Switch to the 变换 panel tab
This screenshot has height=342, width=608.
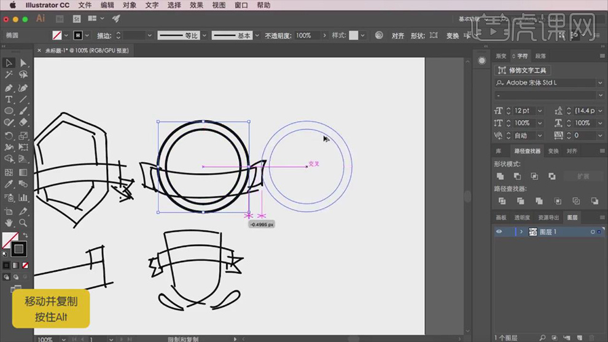coord(553,151)
